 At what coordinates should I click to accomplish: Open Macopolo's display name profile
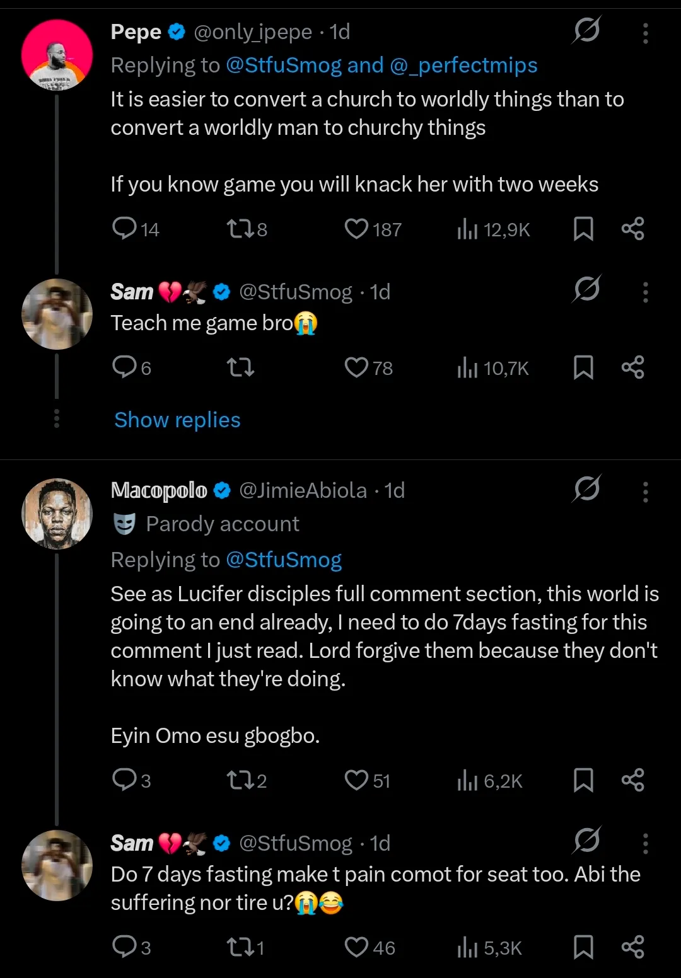point(159,490)
